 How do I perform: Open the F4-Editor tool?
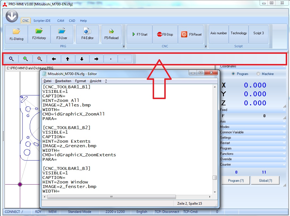point(87,35)
